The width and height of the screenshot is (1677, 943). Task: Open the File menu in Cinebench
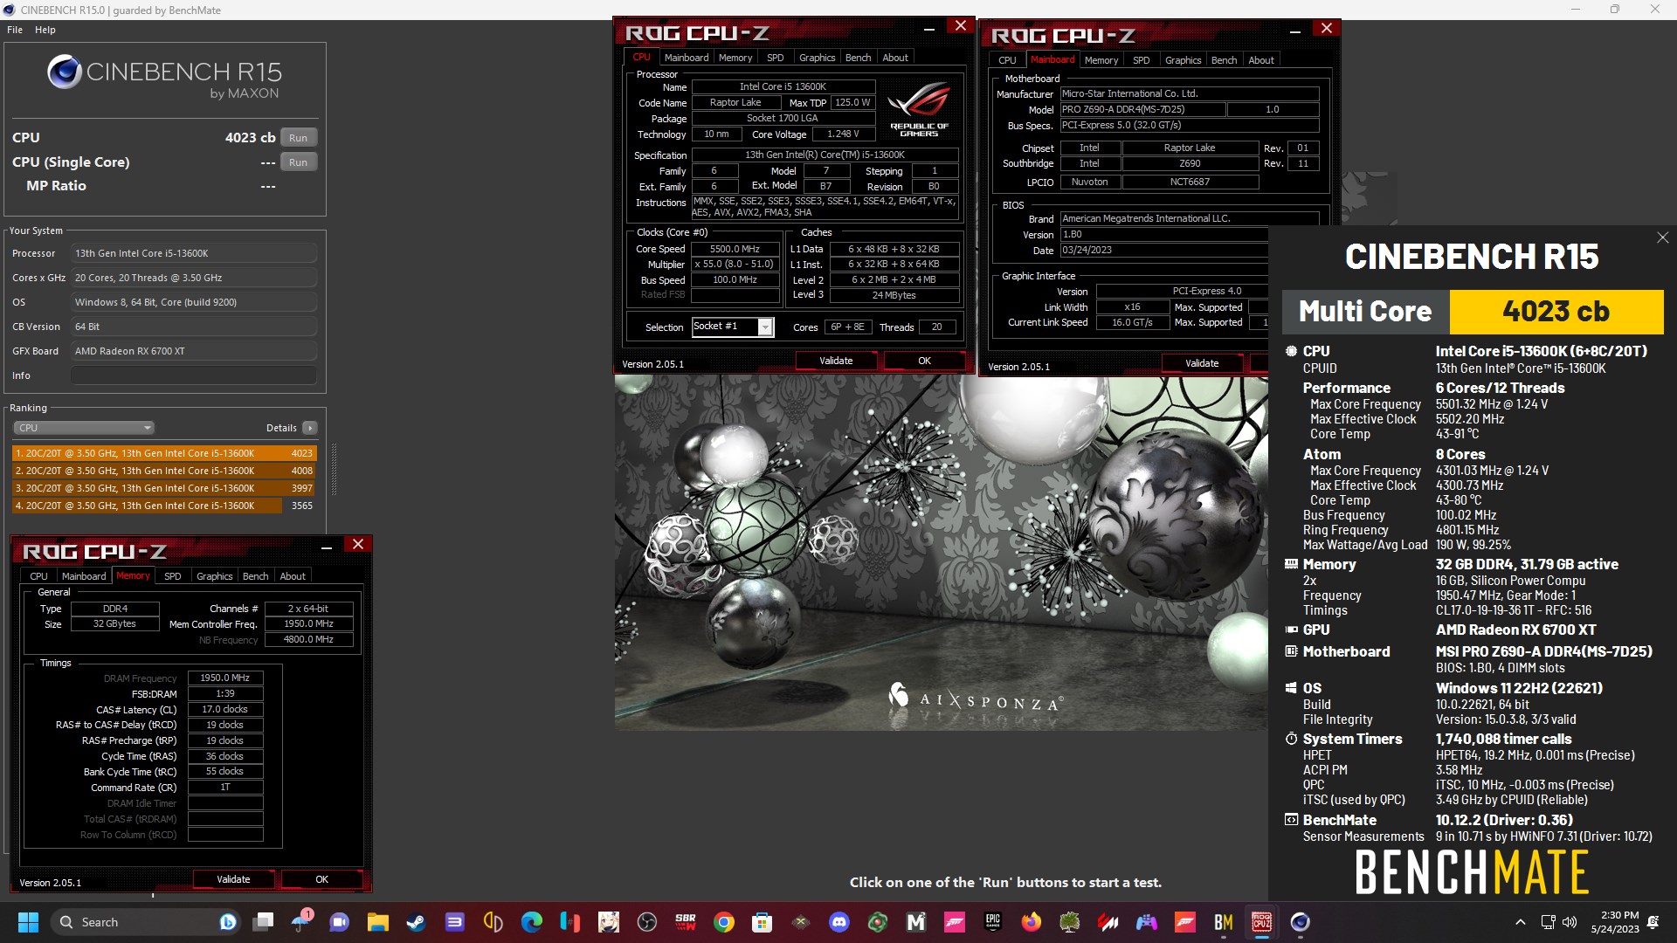click(x=15, y=30)
